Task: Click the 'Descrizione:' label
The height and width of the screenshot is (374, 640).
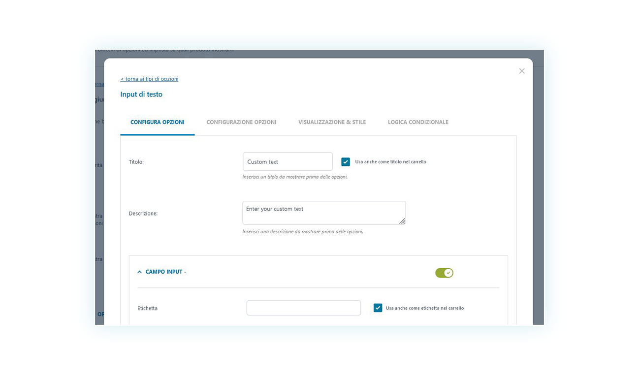Action: coord(143,214)
